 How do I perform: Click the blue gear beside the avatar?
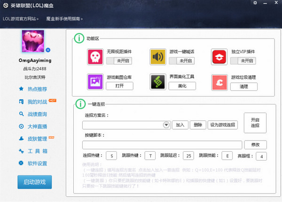[48, 50]
